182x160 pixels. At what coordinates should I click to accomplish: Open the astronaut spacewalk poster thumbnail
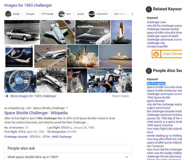click(x=19, y=56)
